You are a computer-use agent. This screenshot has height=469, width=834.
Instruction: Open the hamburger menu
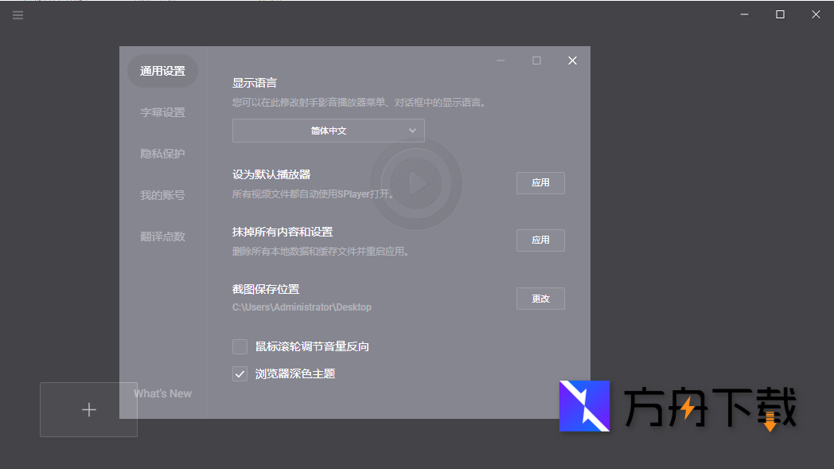pyautogui.click(x=18, y=14)
